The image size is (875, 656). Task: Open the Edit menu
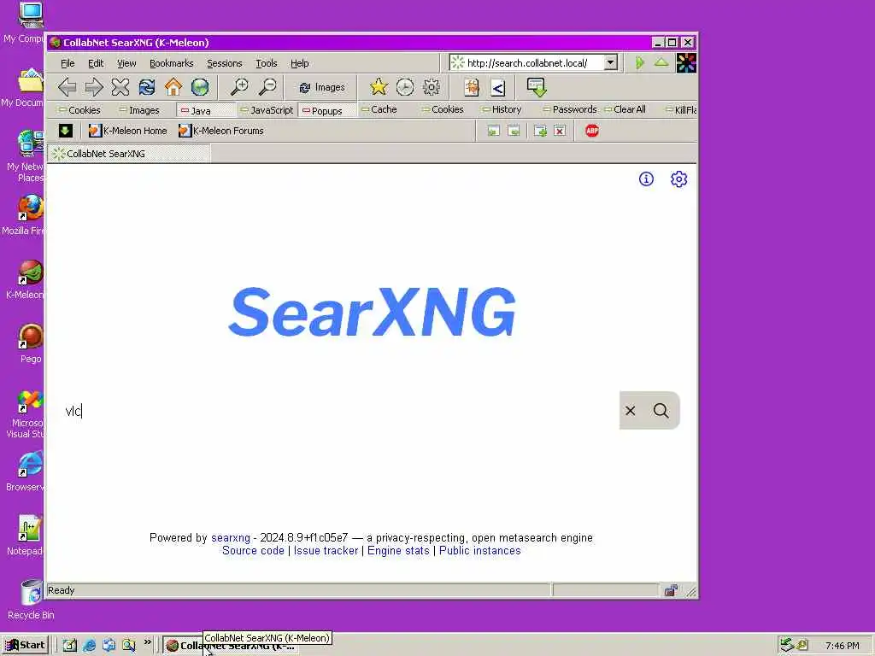[x=96, y=63]
